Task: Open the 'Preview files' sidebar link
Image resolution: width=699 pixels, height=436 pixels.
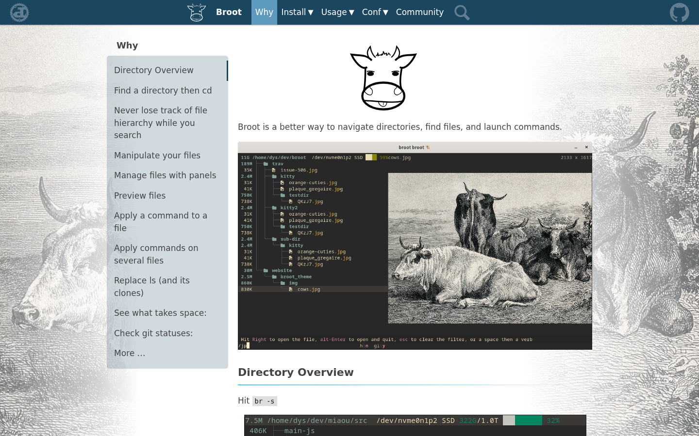Action: point(167,196)
